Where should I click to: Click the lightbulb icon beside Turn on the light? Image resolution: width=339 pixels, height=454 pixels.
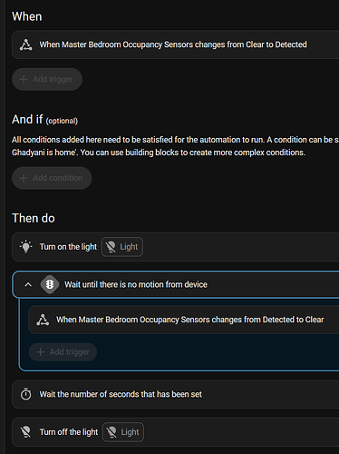pyautogui.click(x=26, y=247)
